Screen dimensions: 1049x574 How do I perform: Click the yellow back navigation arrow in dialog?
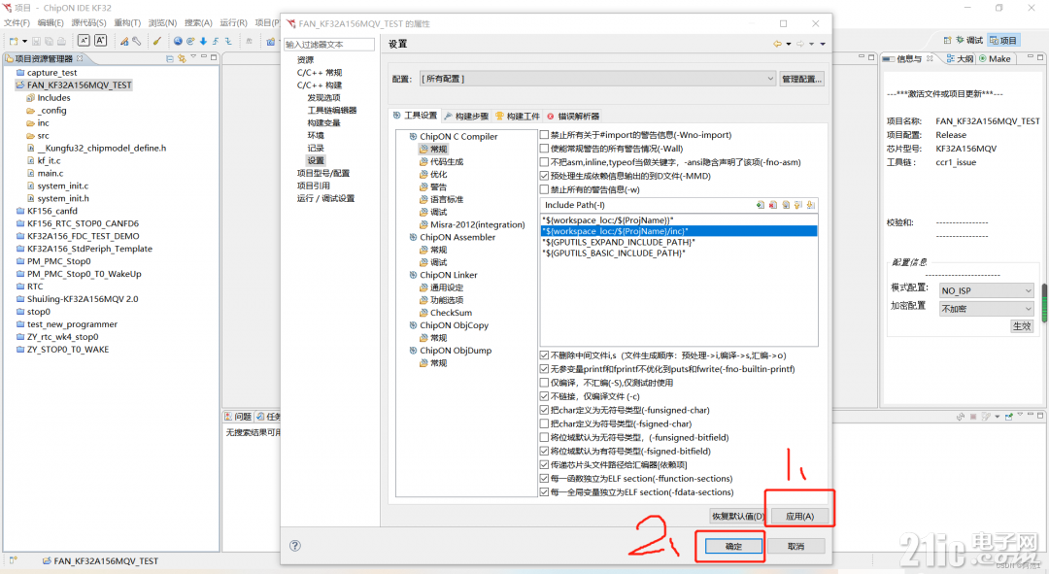click(777, 44)
